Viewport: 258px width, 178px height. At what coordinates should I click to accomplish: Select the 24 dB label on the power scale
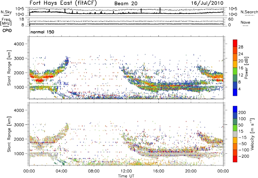[241, 54]
